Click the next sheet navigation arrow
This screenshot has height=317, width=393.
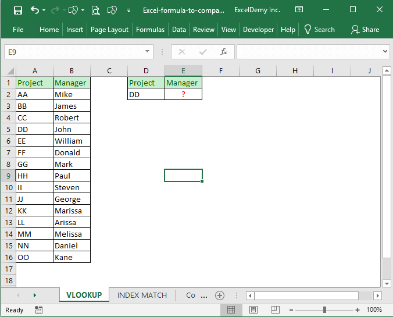click(34, 295)
